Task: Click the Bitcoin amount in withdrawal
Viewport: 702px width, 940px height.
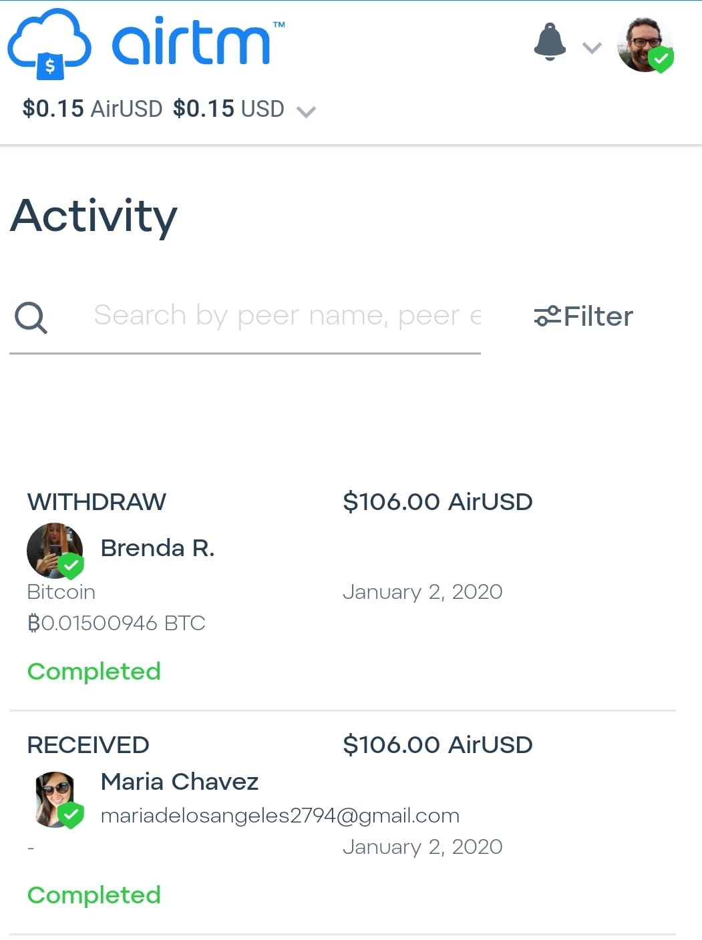Action: click(116, 623)
